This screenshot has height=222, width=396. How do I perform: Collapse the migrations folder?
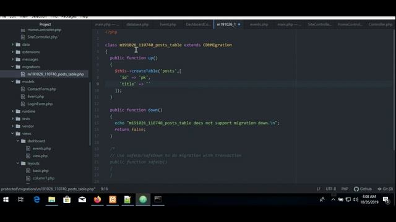(12, 67)
